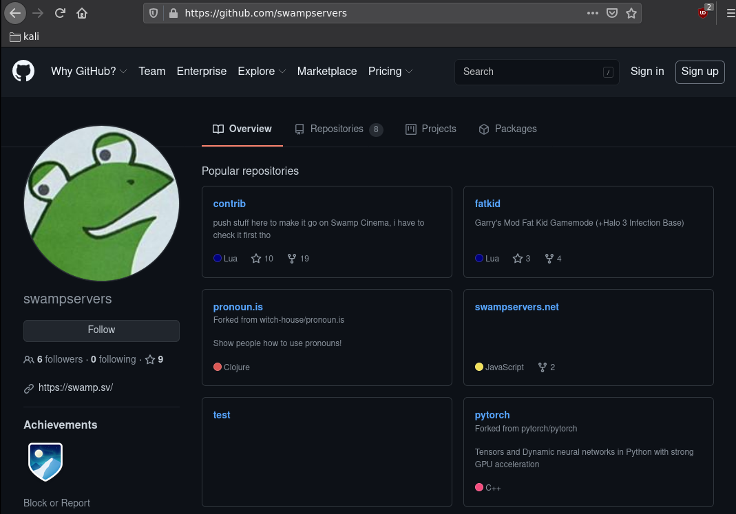Click the Repositories count badge 8
This screenshot has height=514, width=736.
[376, 129]
